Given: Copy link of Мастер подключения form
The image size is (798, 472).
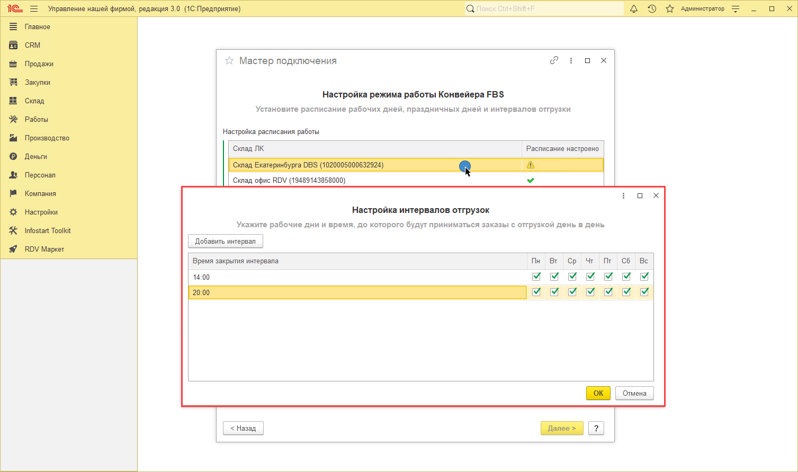Looking at the screenshot, I should 554,60.
